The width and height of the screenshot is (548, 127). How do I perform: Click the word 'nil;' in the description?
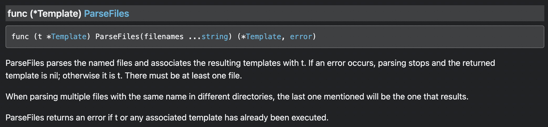[55, 76]
